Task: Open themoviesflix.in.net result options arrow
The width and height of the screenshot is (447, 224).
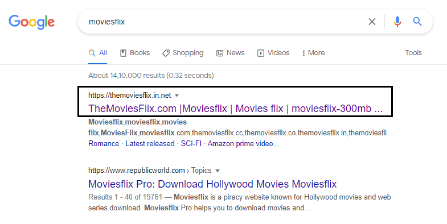Action: click(177, 96)
